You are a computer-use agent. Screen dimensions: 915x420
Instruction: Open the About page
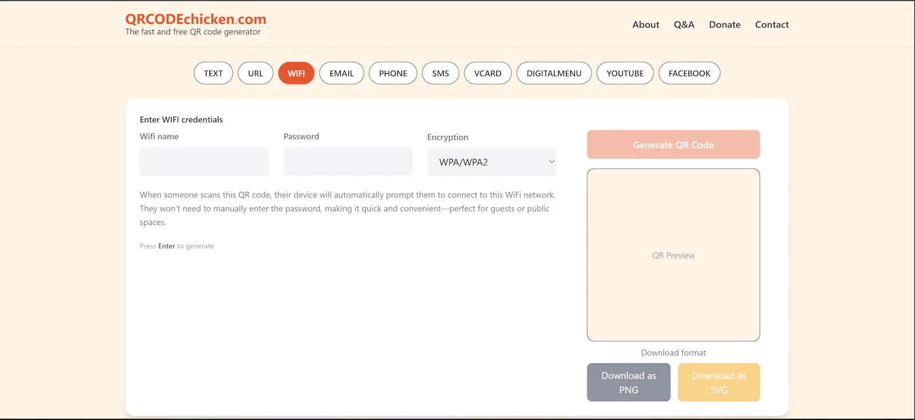pyautogui.click(x=646, y=25)
